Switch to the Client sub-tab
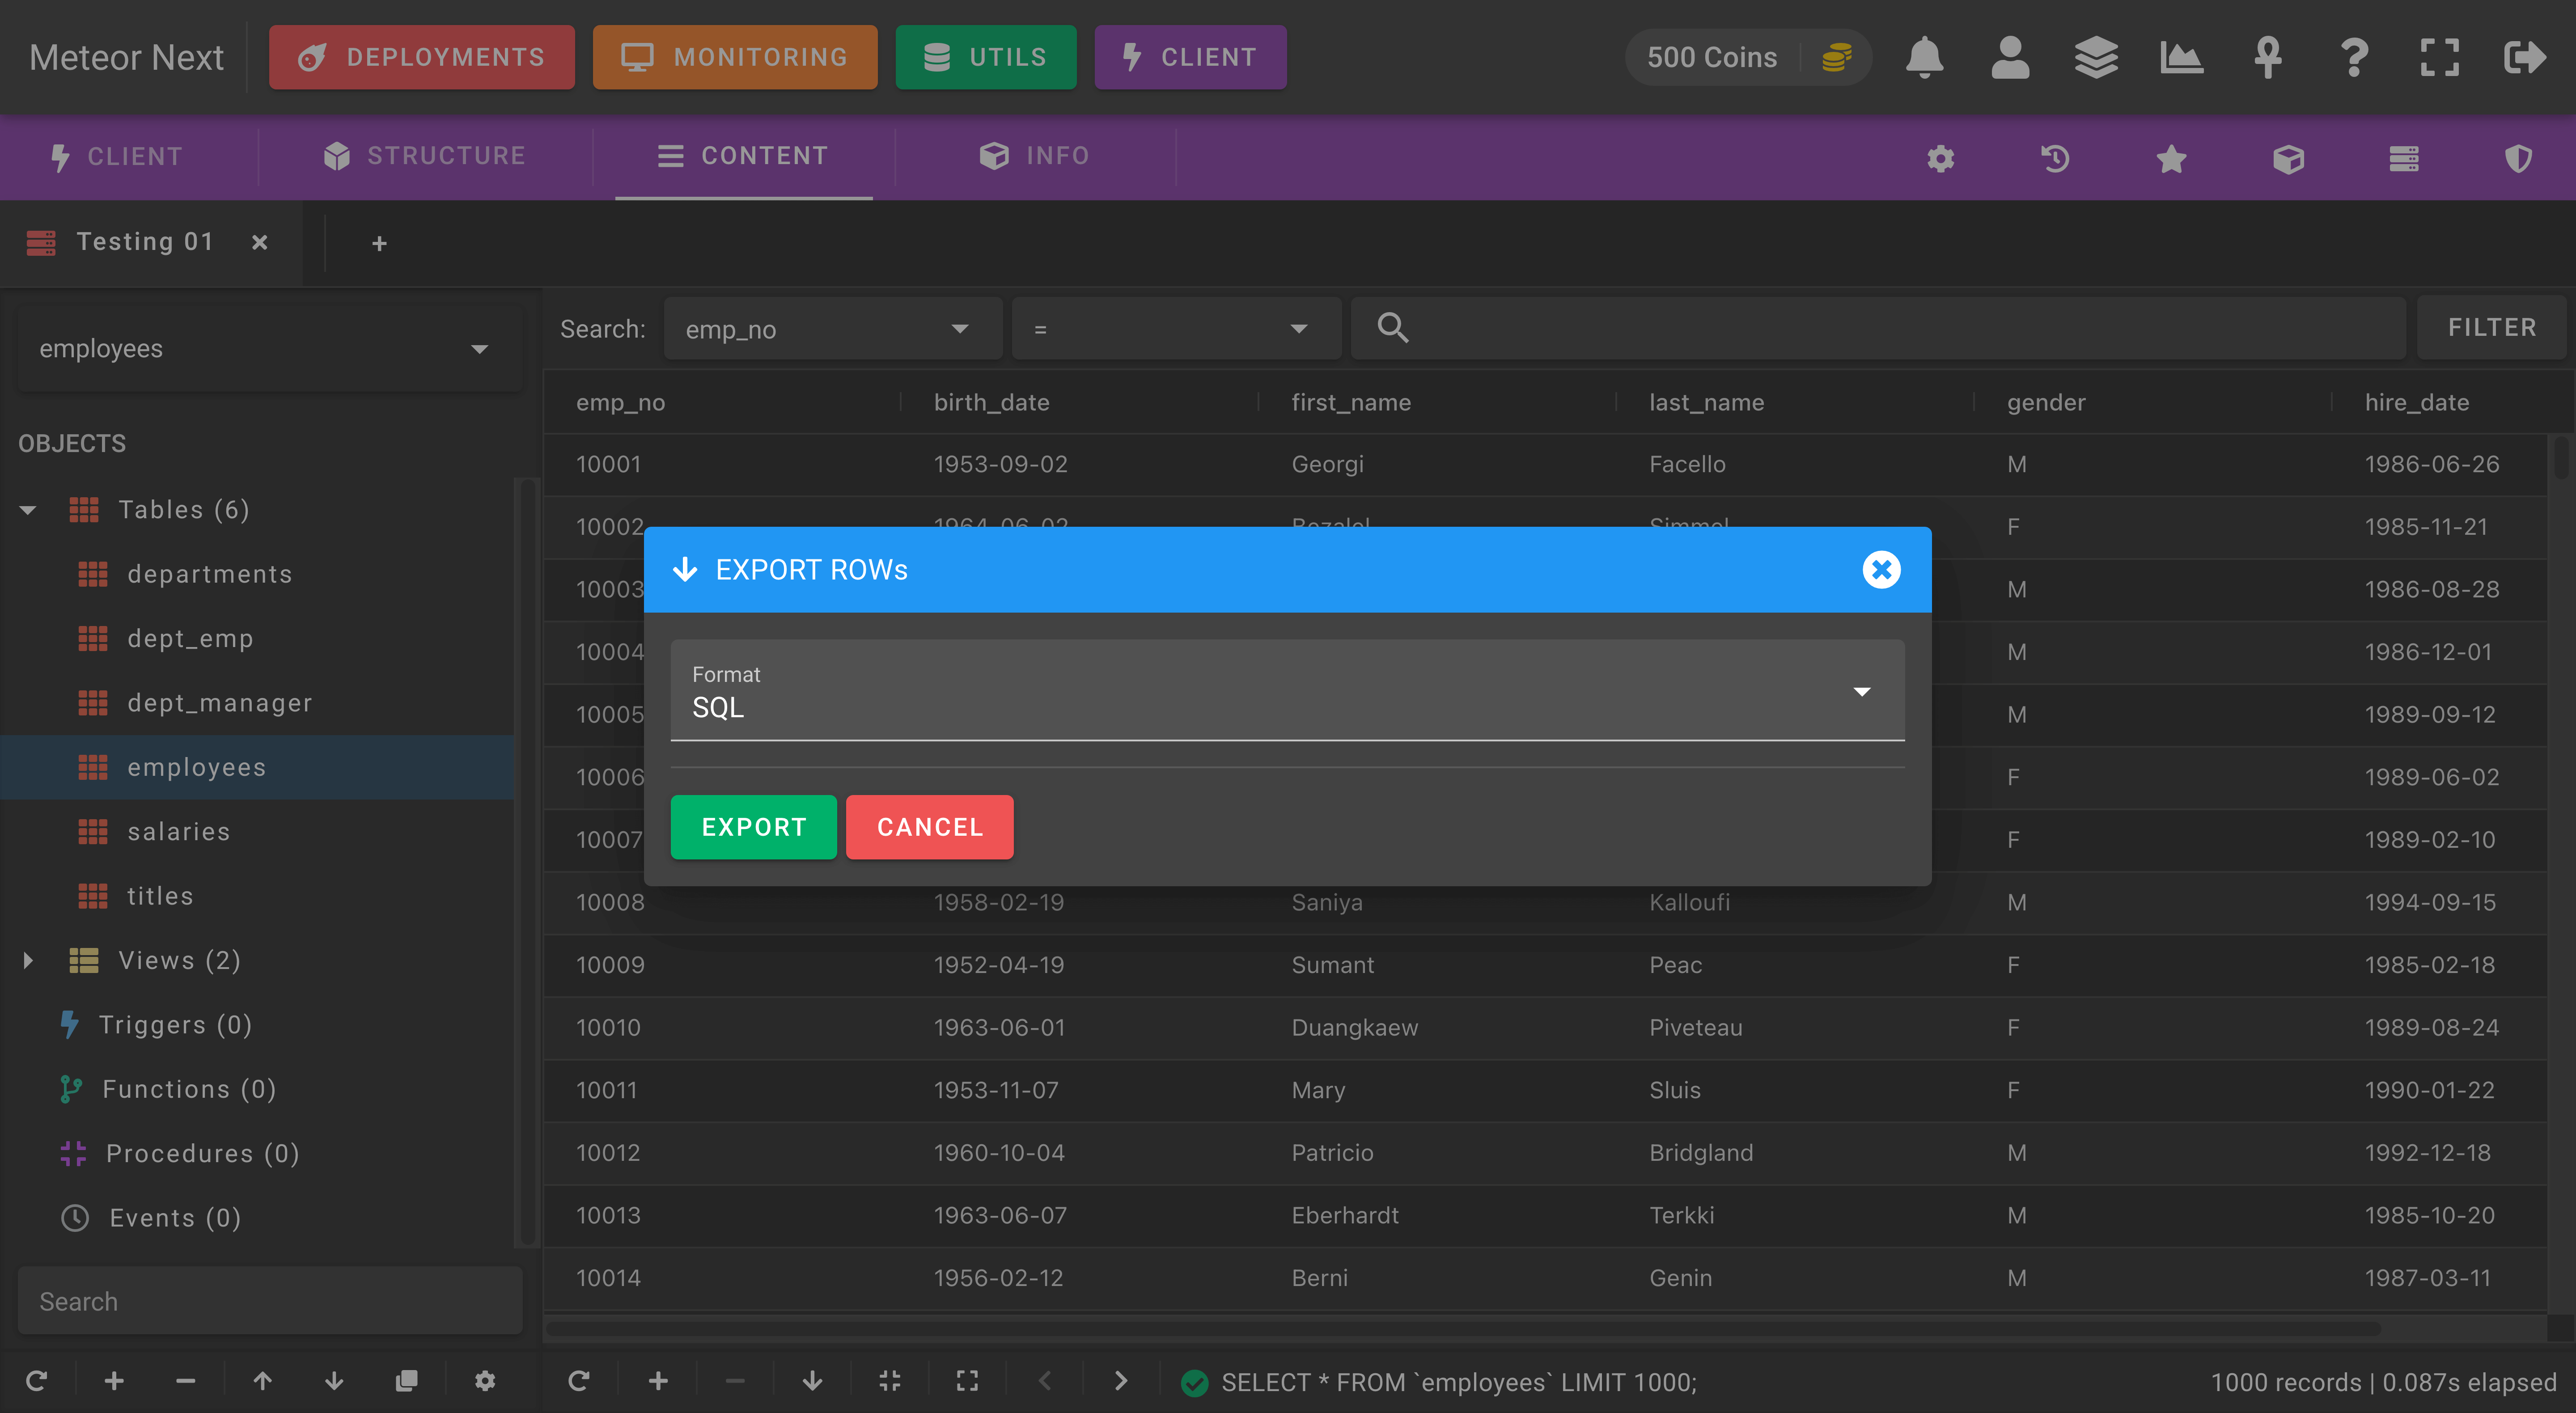The height and width of the screenshot is (1413, 2576). 118,156
